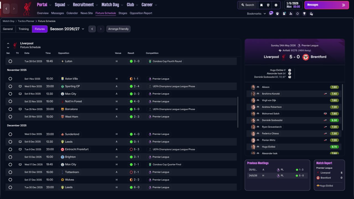
Task: Select the radio button for the Aston Villa fixture
Action: (10, 79)
